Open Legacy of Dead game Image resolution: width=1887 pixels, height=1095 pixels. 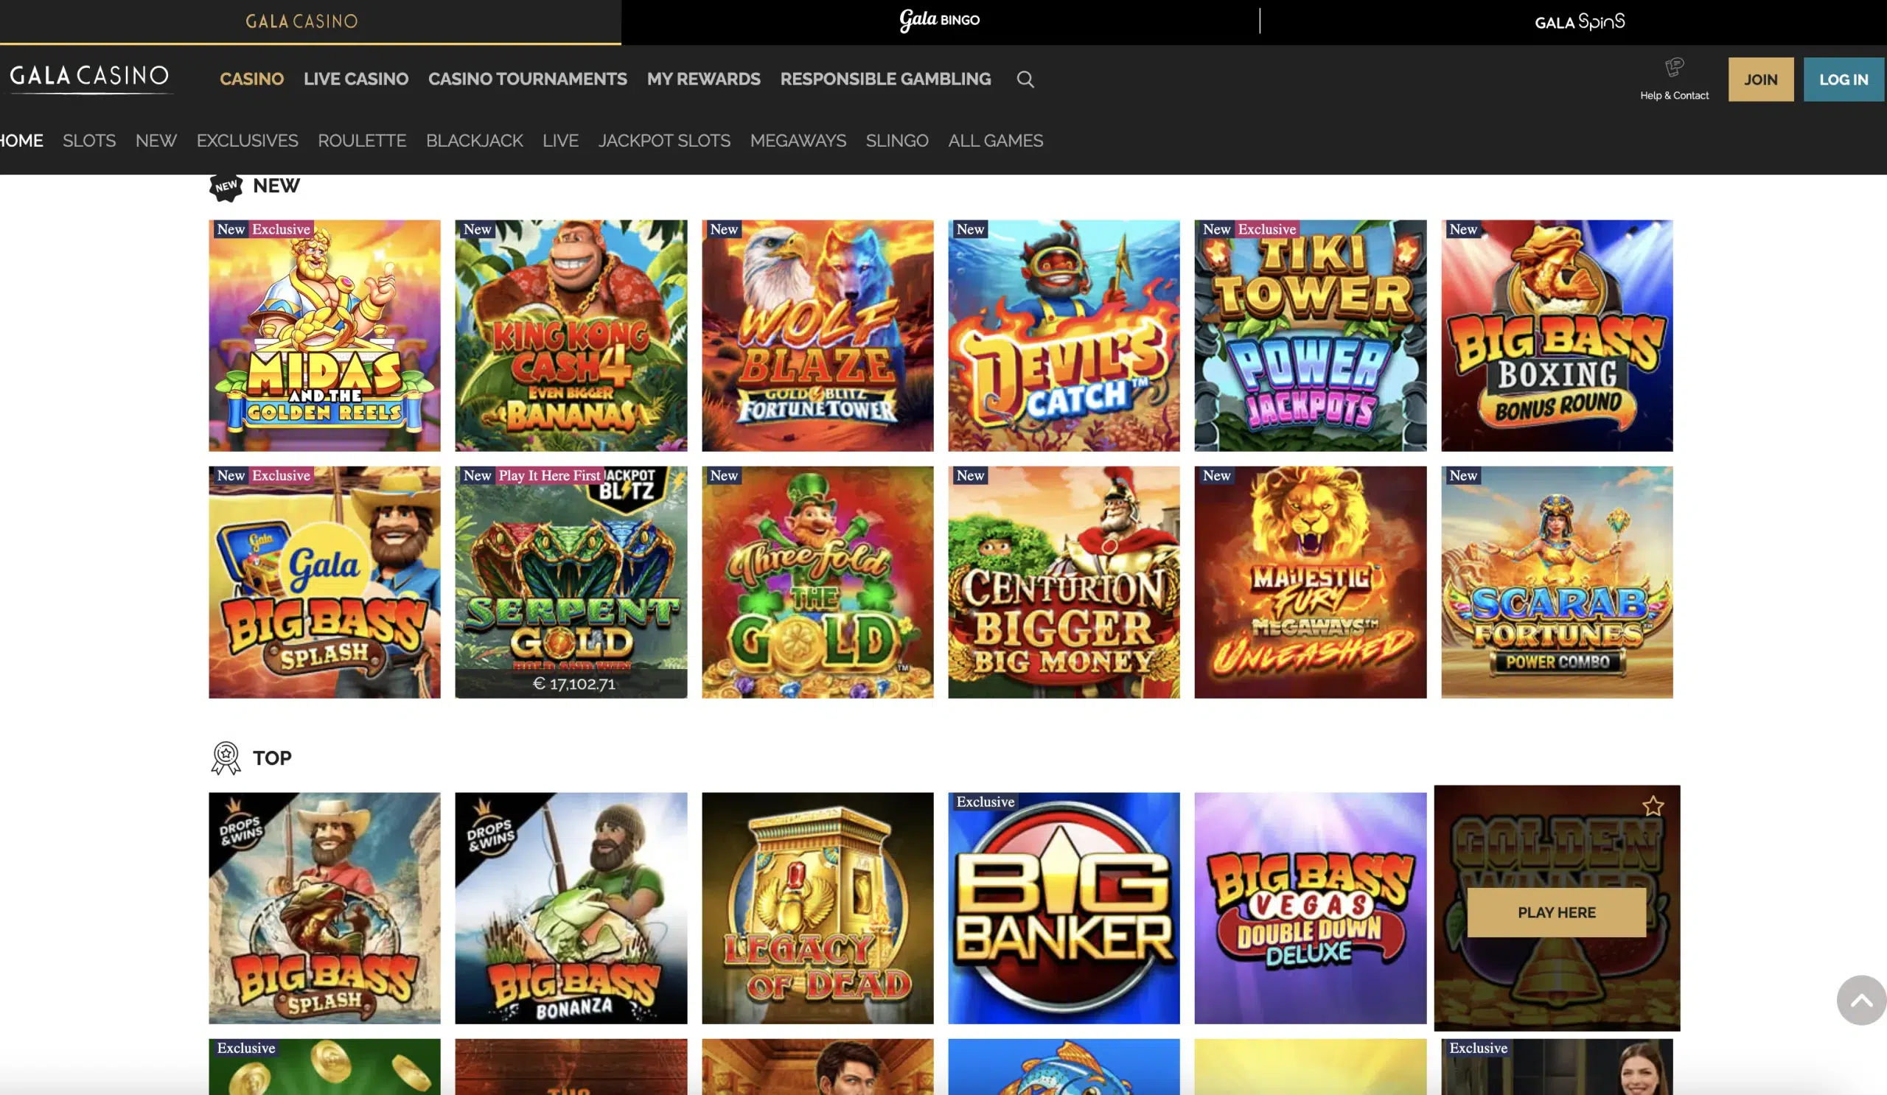(817, 908)
